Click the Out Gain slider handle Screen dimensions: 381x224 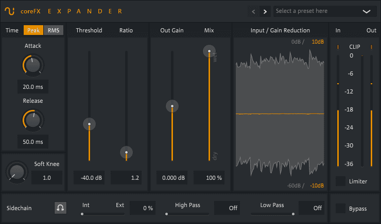172,106
